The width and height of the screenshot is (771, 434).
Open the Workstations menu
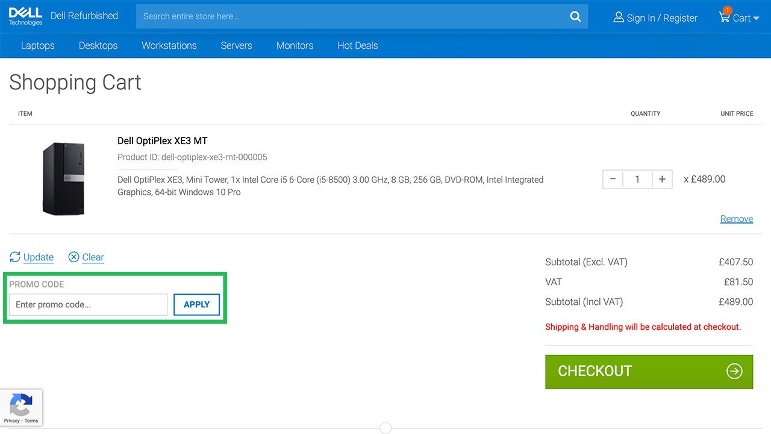pyautogui.click(x=169, y=46)
